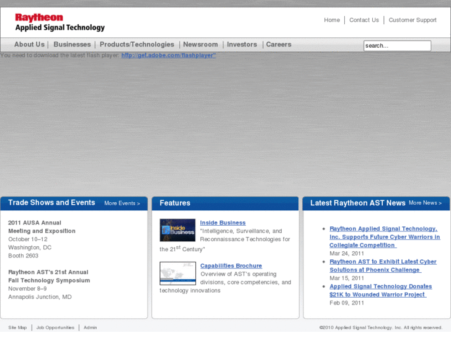Viewport: 451px width, 338px height.
Task: Open the About Us menu
Action: tap(29, 45)
